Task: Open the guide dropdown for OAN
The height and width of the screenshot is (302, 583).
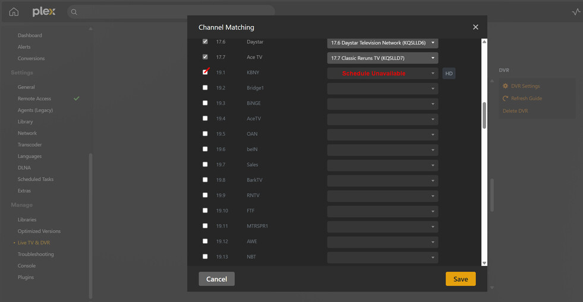Action: [x=383, y=135]
